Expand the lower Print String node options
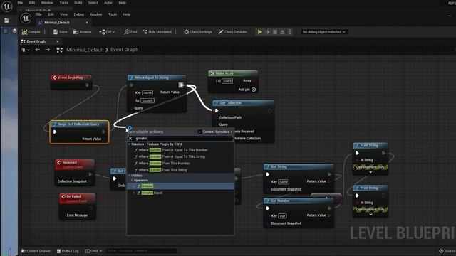 coord(370,215)
